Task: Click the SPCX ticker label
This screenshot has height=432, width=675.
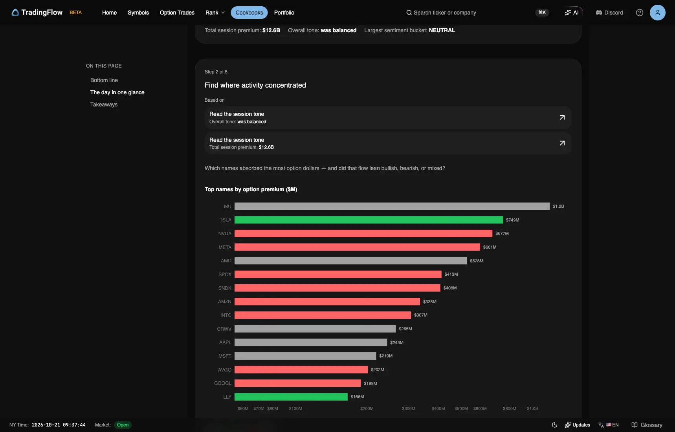Action: click(225, 274)
